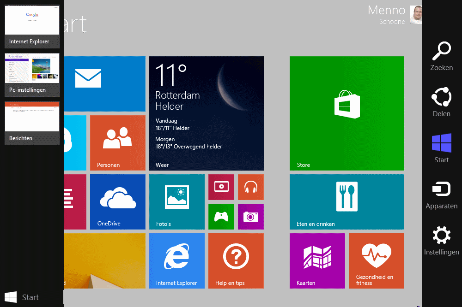Open the small Games controller tile
This screenshot has width=462, height=307.
point(221,217)
